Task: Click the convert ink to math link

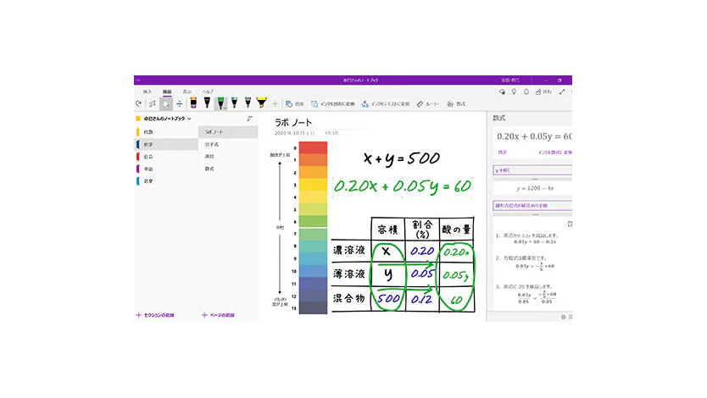Action: click(x=555, y=152)
